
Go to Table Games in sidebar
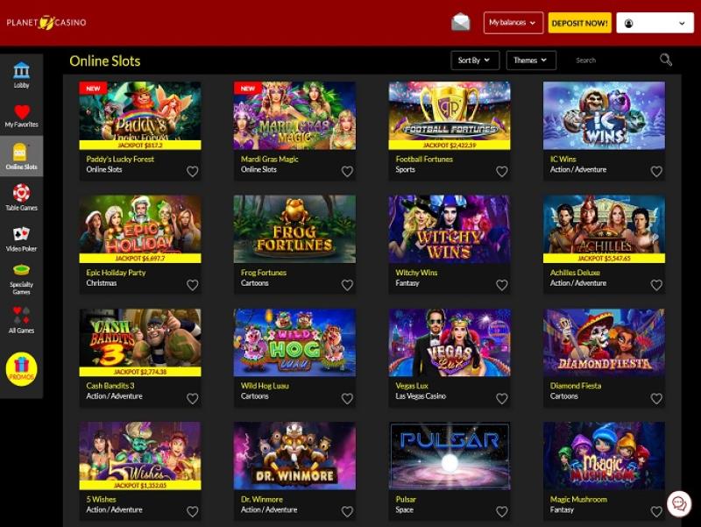[x=21, y=197]
